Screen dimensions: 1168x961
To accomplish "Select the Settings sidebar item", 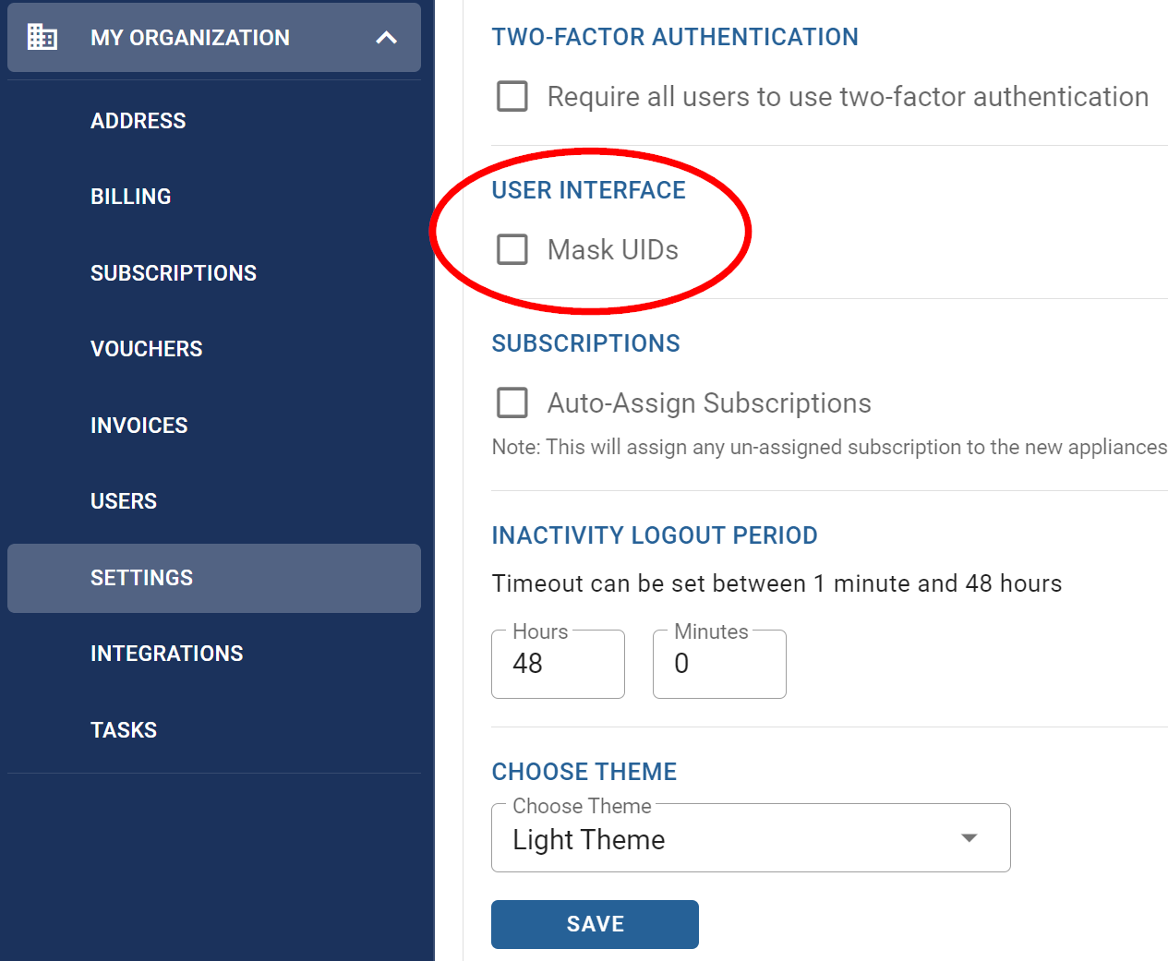I will click(x=214, y=578).
